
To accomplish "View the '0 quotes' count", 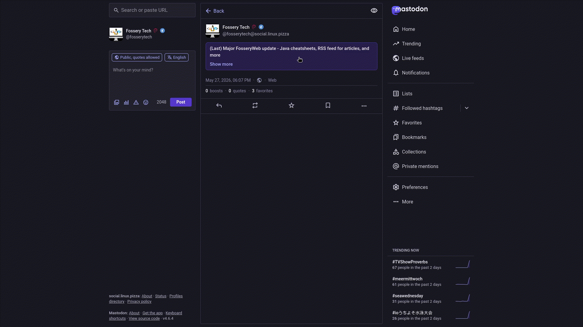I will point(237,91).
